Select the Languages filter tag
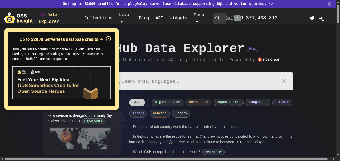 [x=258, y=102]
